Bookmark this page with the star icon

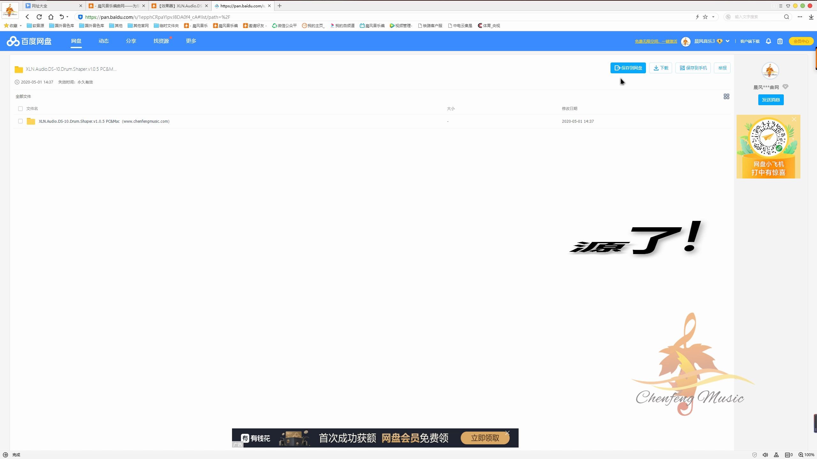coord(705,17)
